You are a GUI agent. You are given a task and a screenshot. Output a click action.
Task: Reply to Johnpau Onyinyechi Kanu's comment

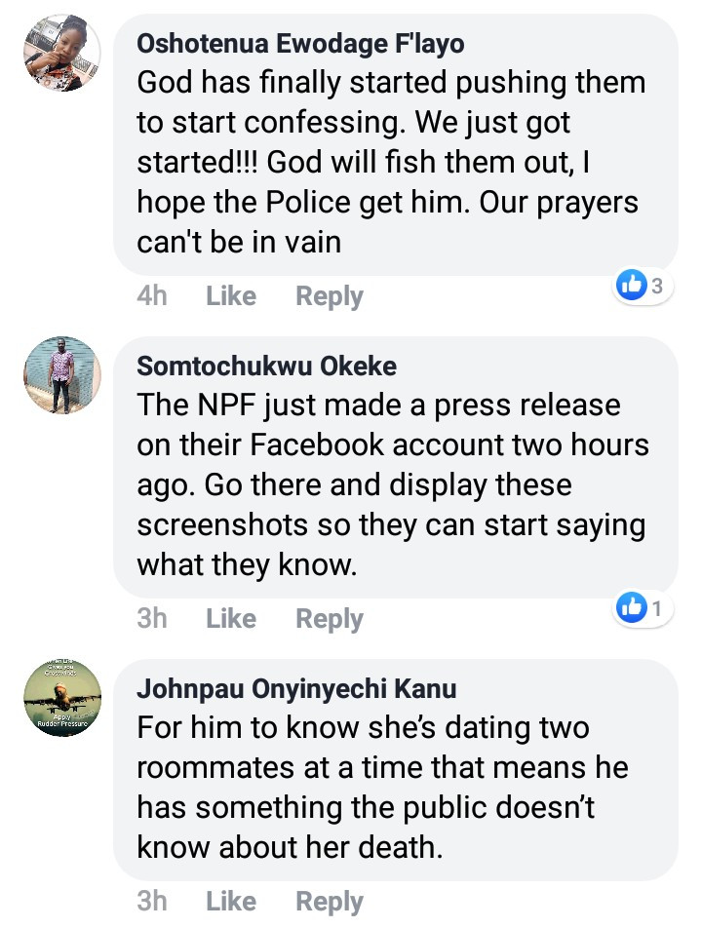point(330,902)
